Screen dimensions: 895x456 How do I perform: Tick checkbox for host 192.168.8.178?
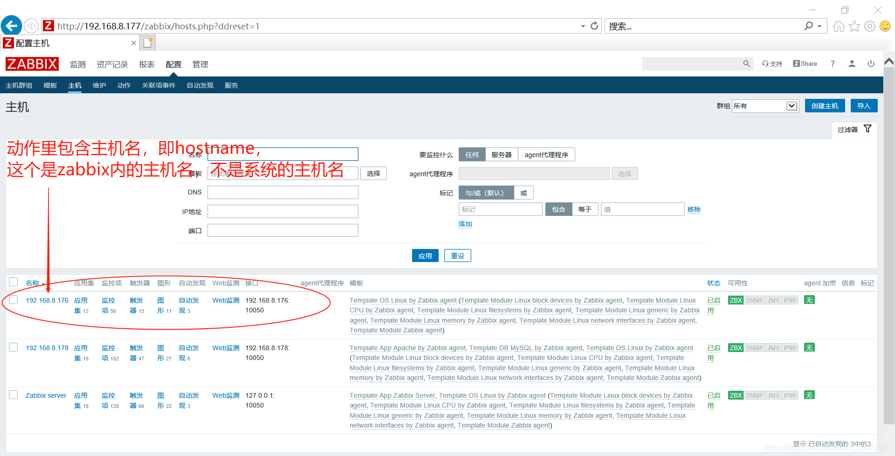click(14, 347)
